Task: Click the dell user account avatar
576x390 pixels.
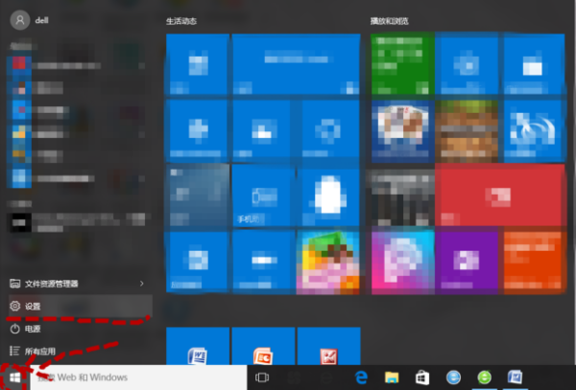Action: (x=20, y=20)
